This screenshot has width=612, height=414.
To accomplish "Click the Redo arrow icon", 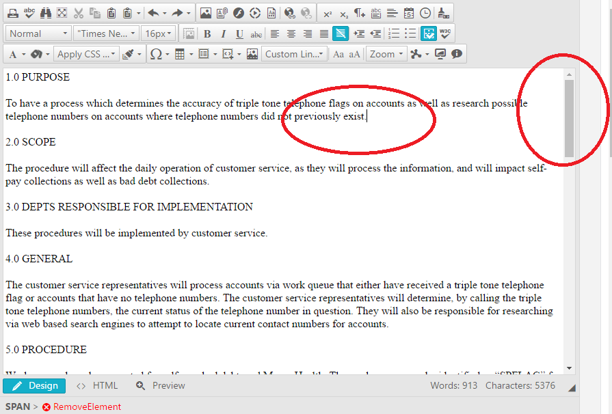I will pyautogui.click(x=178, y=13).
